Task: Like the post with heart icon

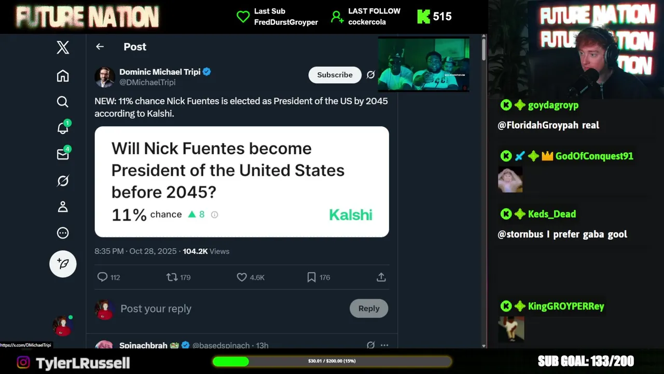Action: (242, 277)
